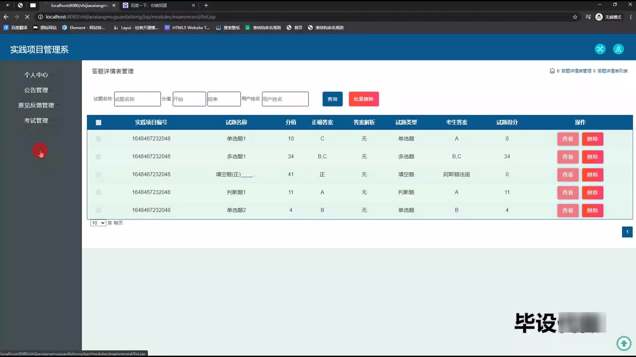Open the Layui bookmark

[136, 28]
